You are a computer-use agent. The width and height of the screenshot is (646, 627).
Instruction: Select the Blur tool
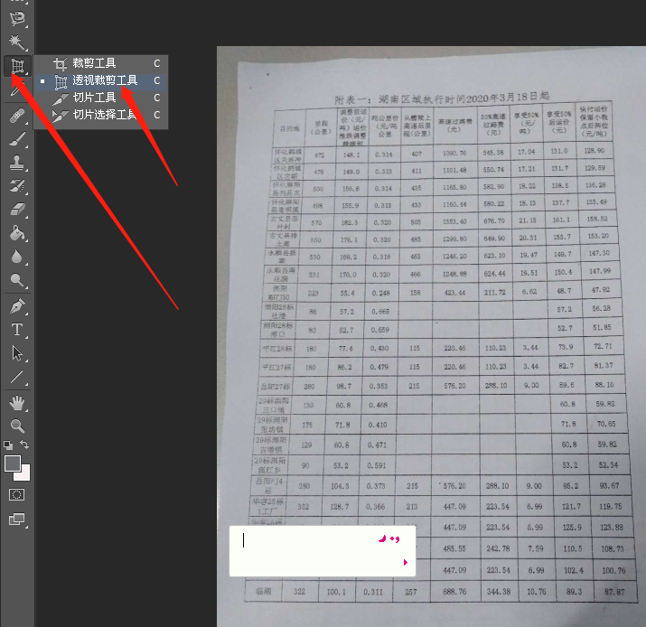(17, 257)
